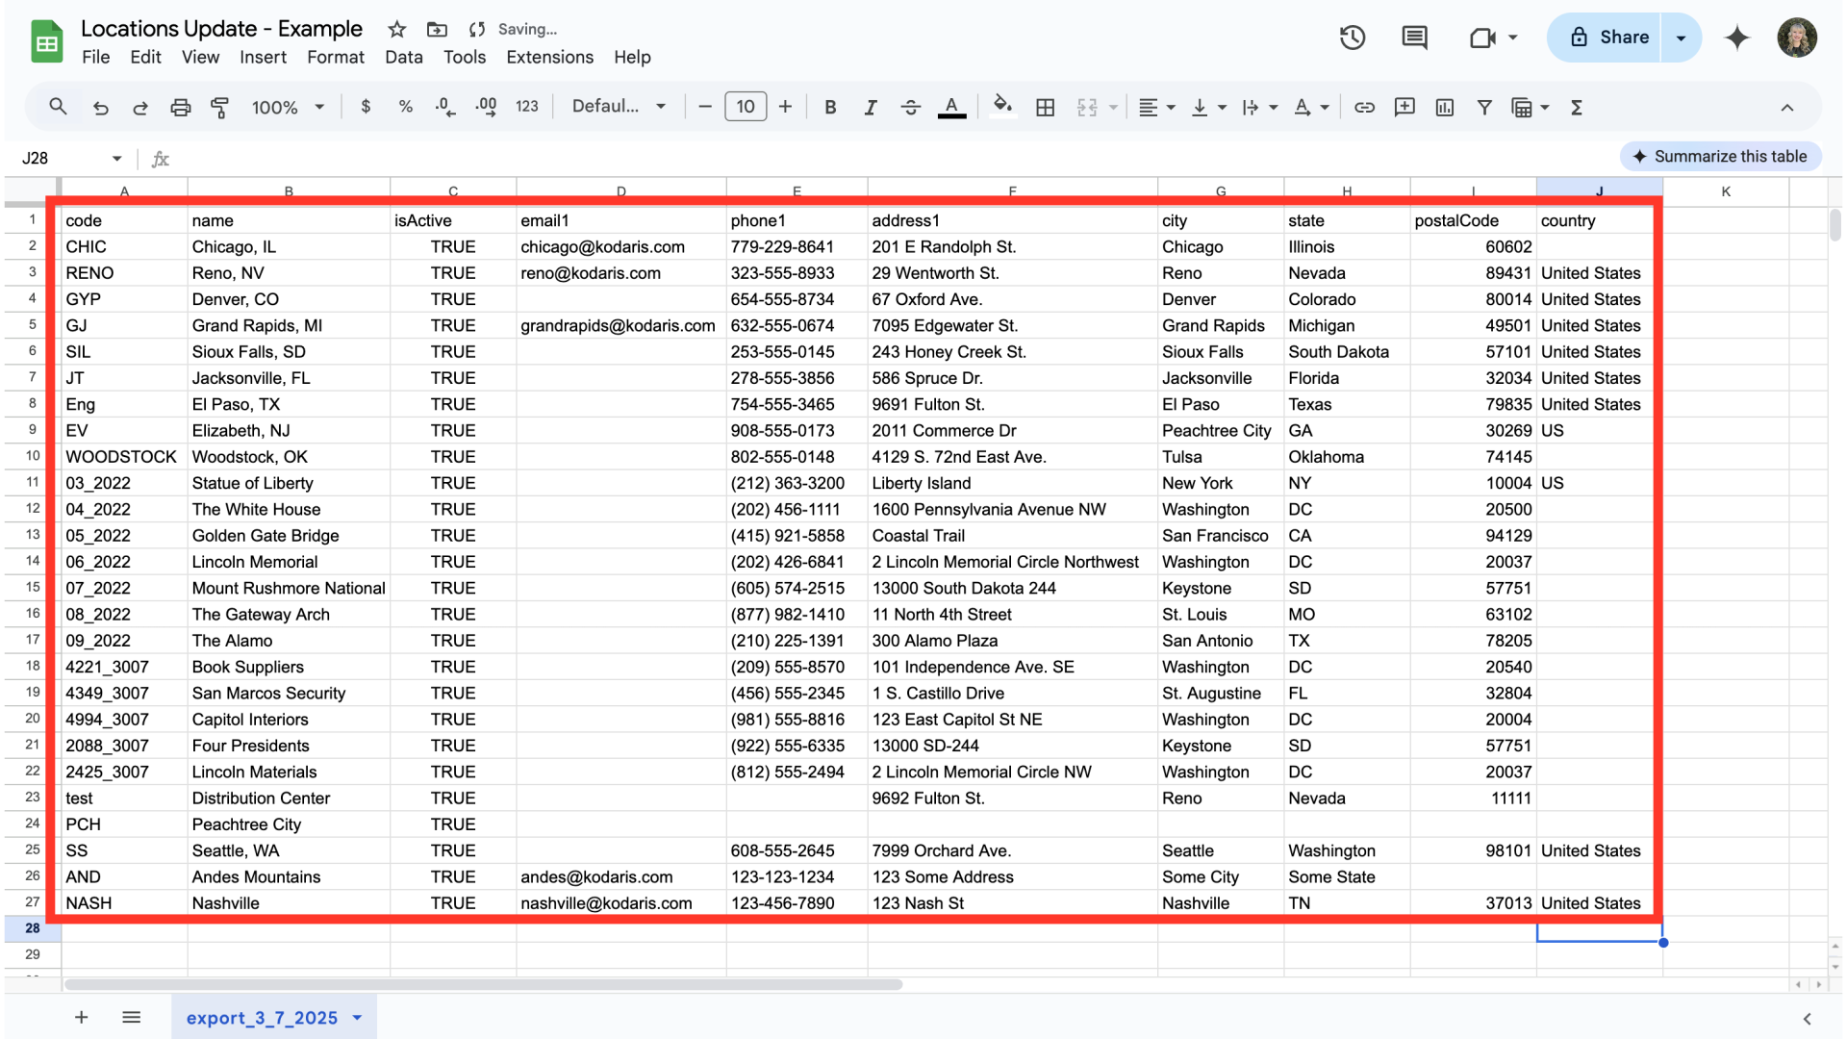Click the Insert link icon

(x=1364, y=108)
